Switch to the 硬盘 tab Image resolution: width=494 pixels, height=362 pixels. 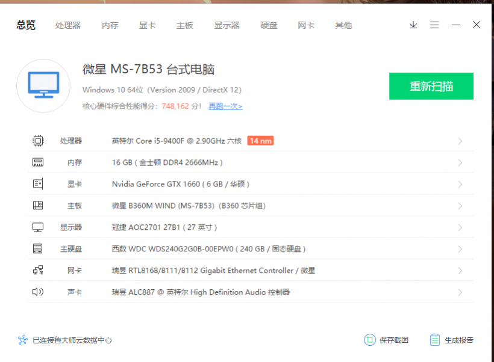coord(269,25)
